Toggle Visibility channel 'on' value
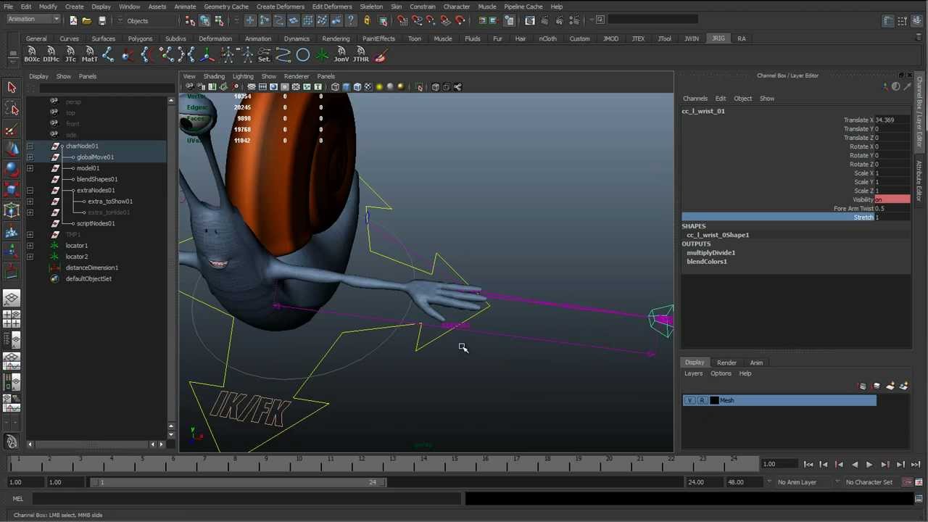The height and width of the screenshot is (522, 928). pos(892,199)
